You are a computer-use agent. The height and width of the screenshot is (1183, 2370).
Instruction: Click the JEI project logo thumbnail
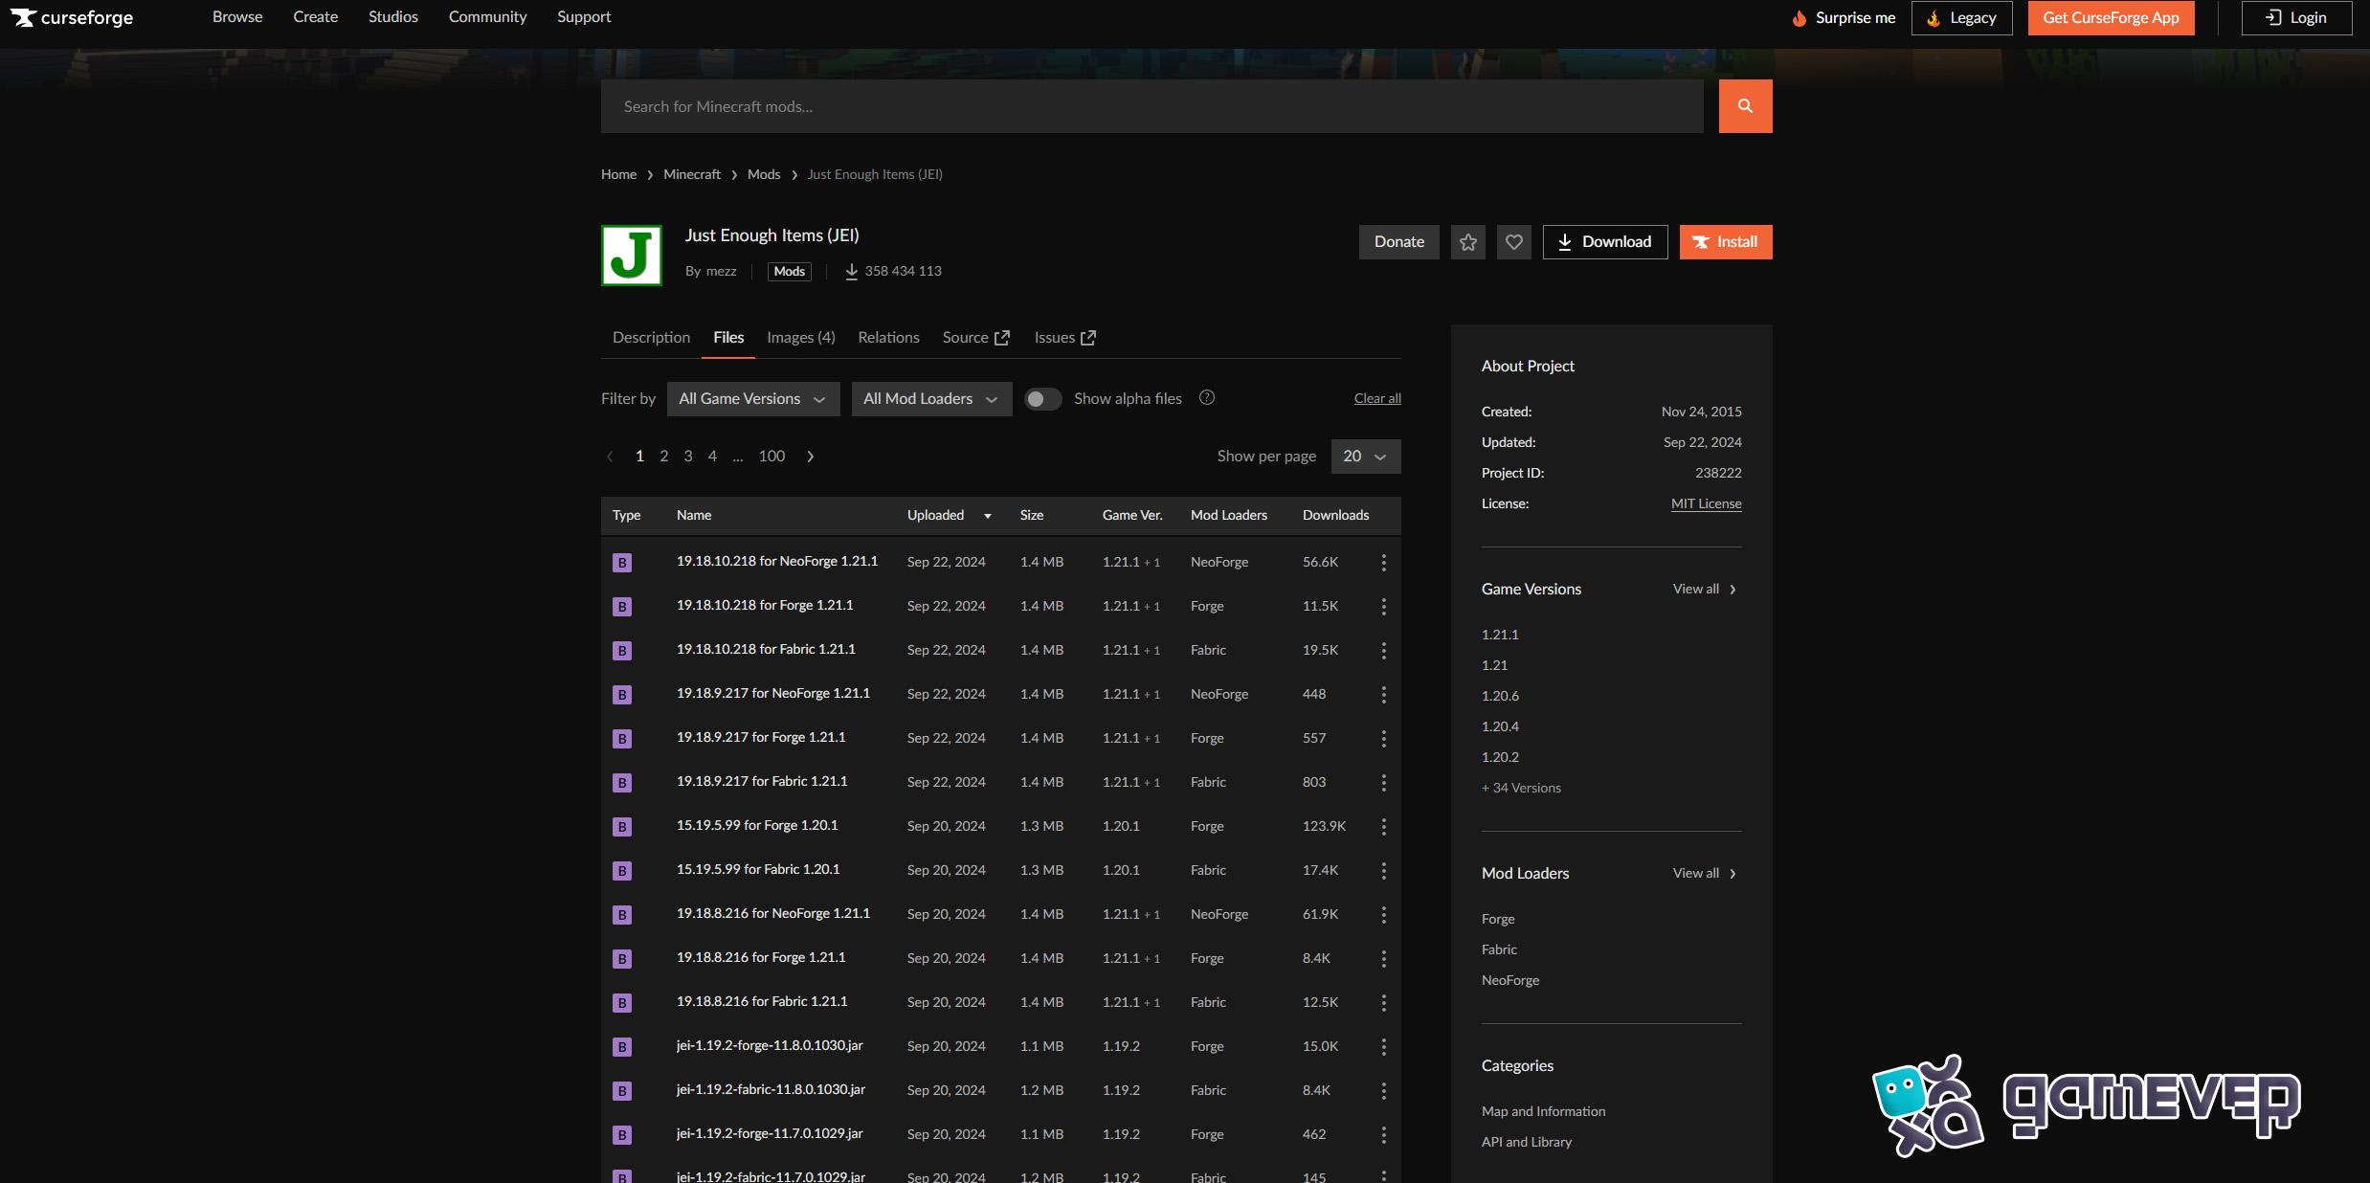(x=631, y=255)
